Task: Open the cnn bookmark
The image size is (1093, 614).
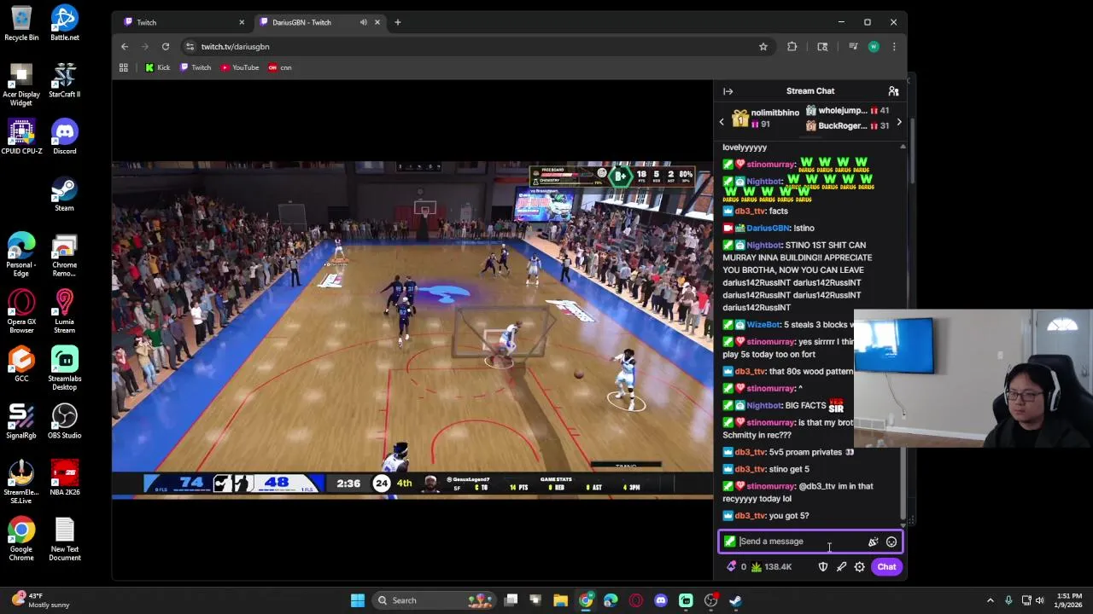Action: [x=280, y=67]
